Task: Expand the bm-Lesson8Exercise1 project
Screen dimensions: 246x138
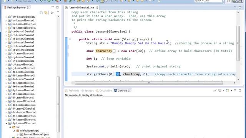Action: click(6, 17)
